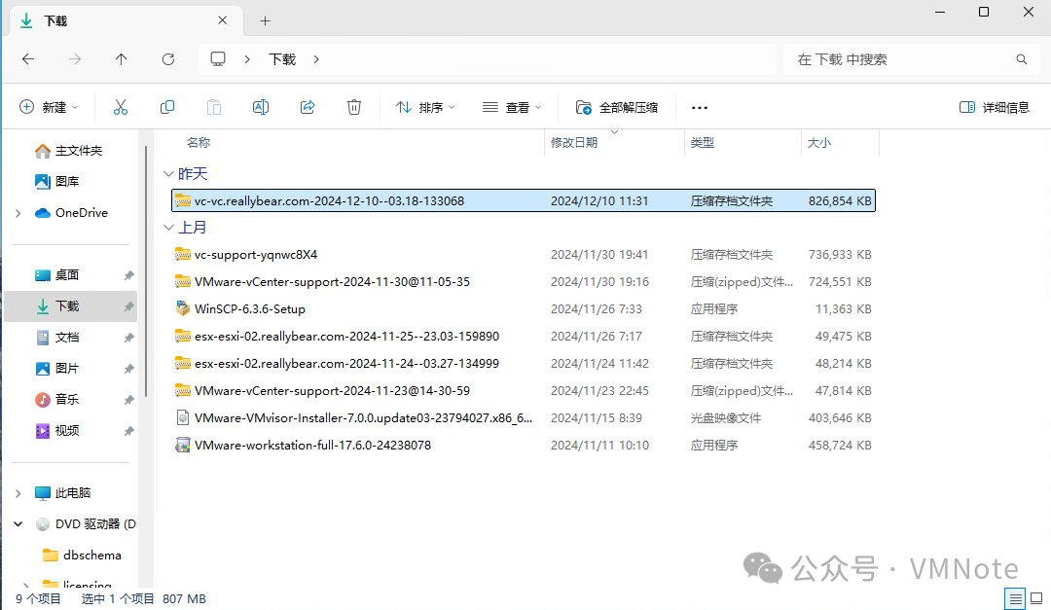Click the Rename icon in toolbar

point(261,107)
